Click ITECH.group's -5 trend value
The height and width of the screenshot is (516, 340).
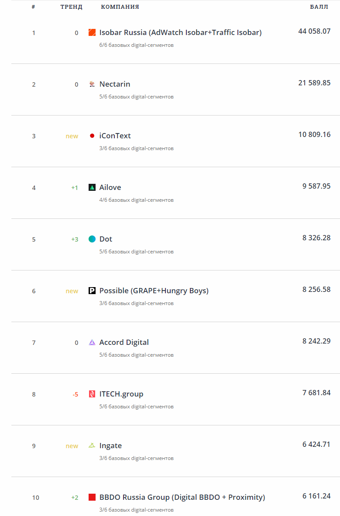coord(76,394)
